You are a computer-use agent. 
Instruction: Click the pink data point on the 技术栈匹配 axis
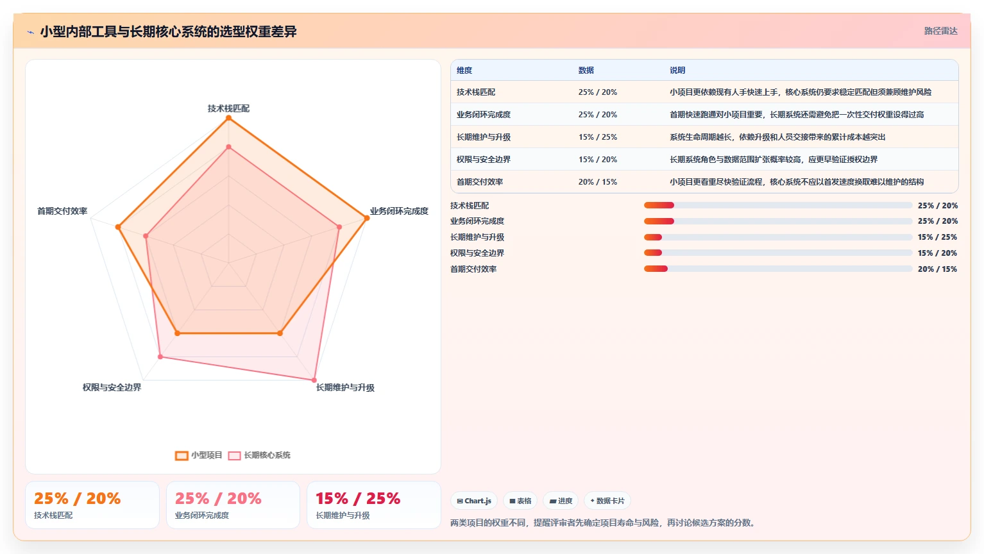click(x=228, y=147)
